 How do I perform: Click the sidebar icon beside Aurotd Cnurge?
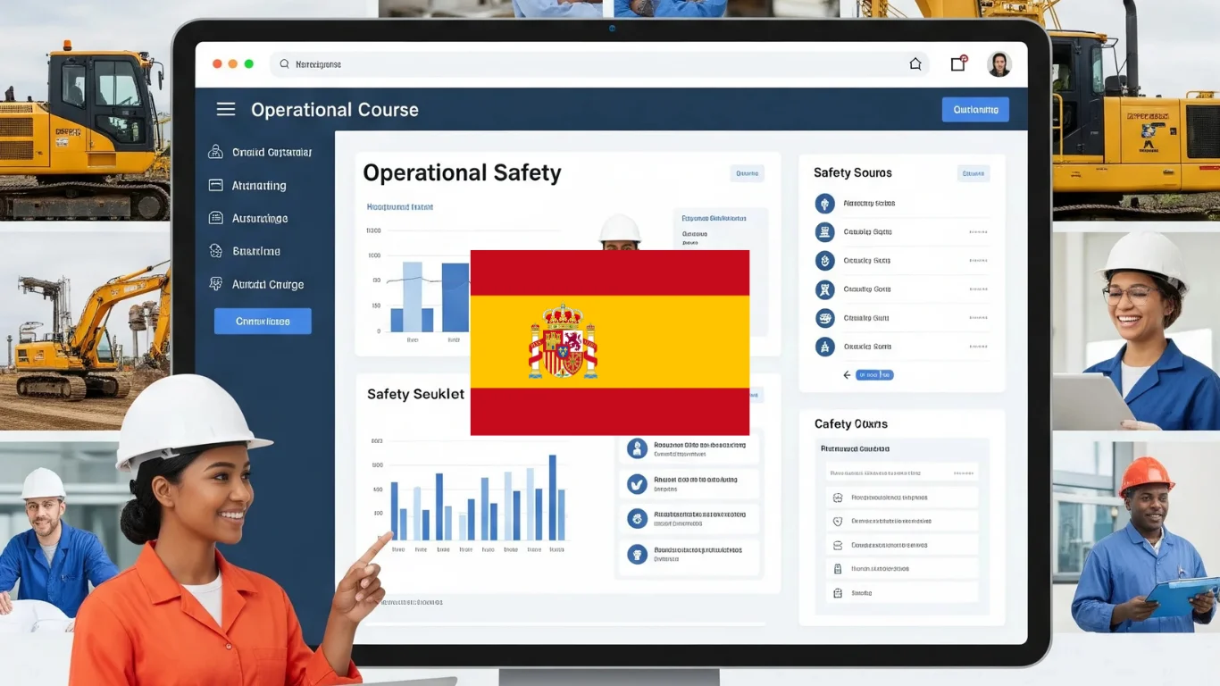215,284
